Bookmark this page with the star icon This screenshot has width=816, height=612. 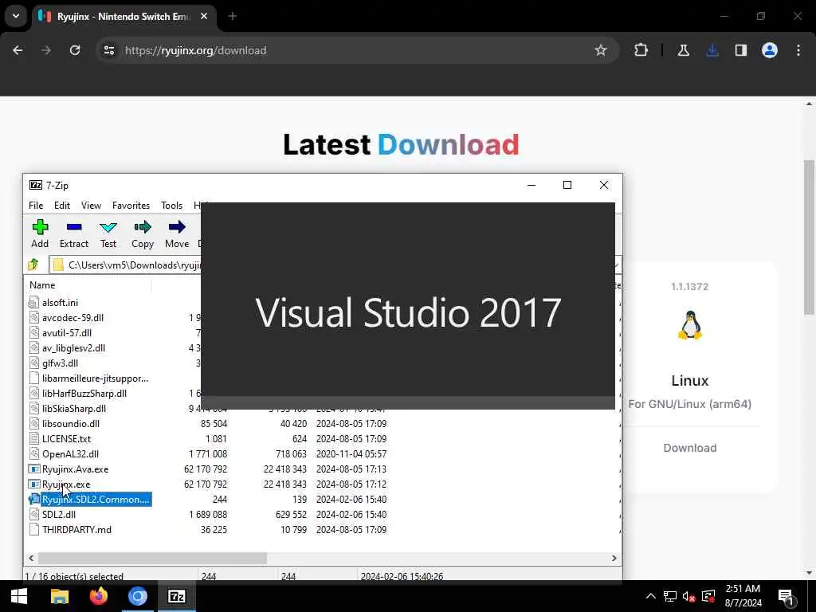601,50
